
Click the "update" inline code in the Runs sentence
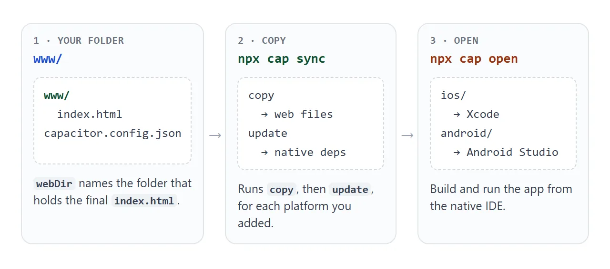point(350,189)
